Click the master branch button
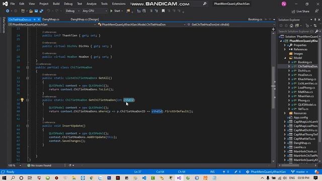Image resolution: width=322 pixels, height=181 pixels. (300, 172)
